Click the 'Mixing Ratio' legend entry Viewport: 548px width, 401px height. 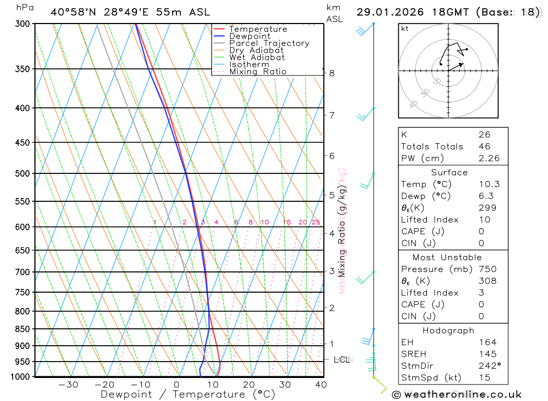258,72
